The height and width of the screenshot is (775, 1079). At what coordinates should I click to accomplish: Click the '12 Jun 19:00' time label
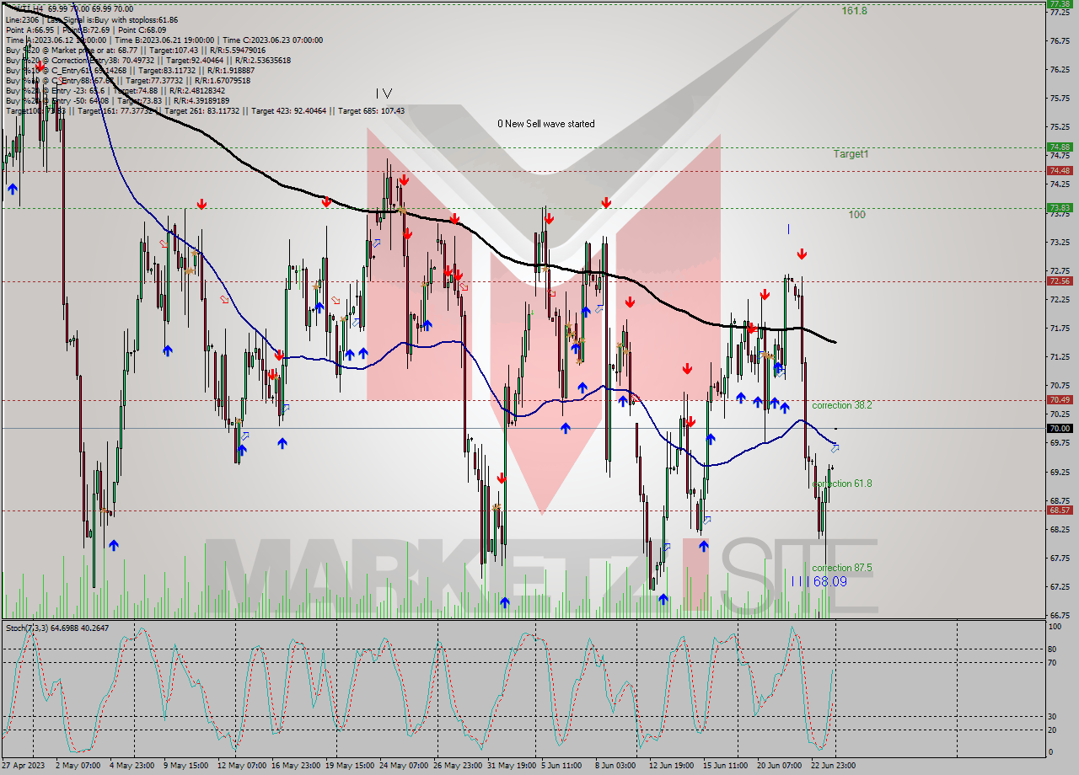click(671, 766)
